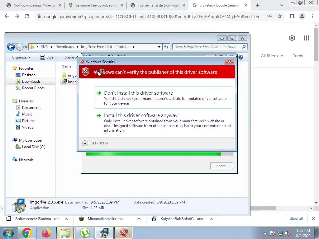Bookmark this page with star icon
The image size is (319, 239).
[x=280, y=16]
